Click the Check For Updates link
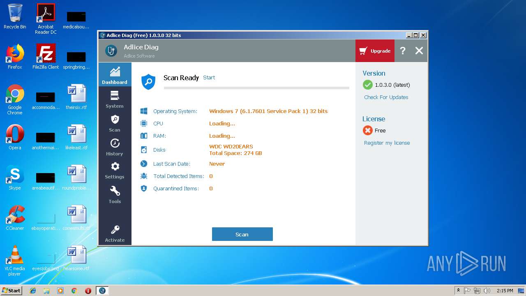 (x=386, y=97)
